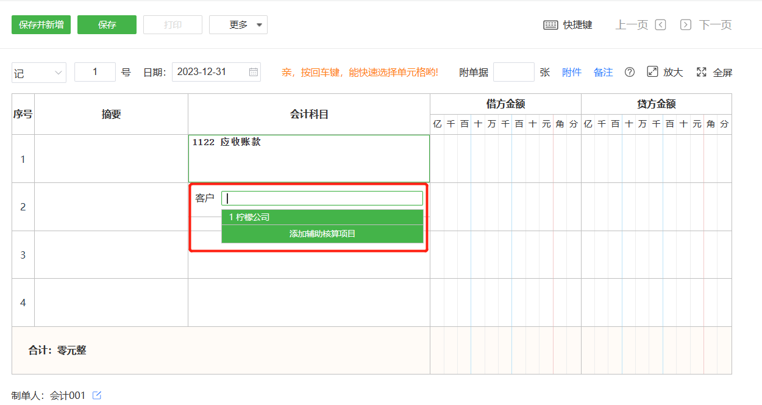The height and width of the screenshot is (405, 762).
Task: Click the row 1 贷方金额 cell
Action: [x=657, y=159]
